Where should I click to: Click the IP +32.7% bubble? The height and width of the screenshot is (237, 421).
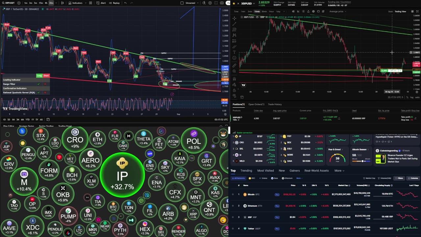pyautogui.click(x=122, y=174)
